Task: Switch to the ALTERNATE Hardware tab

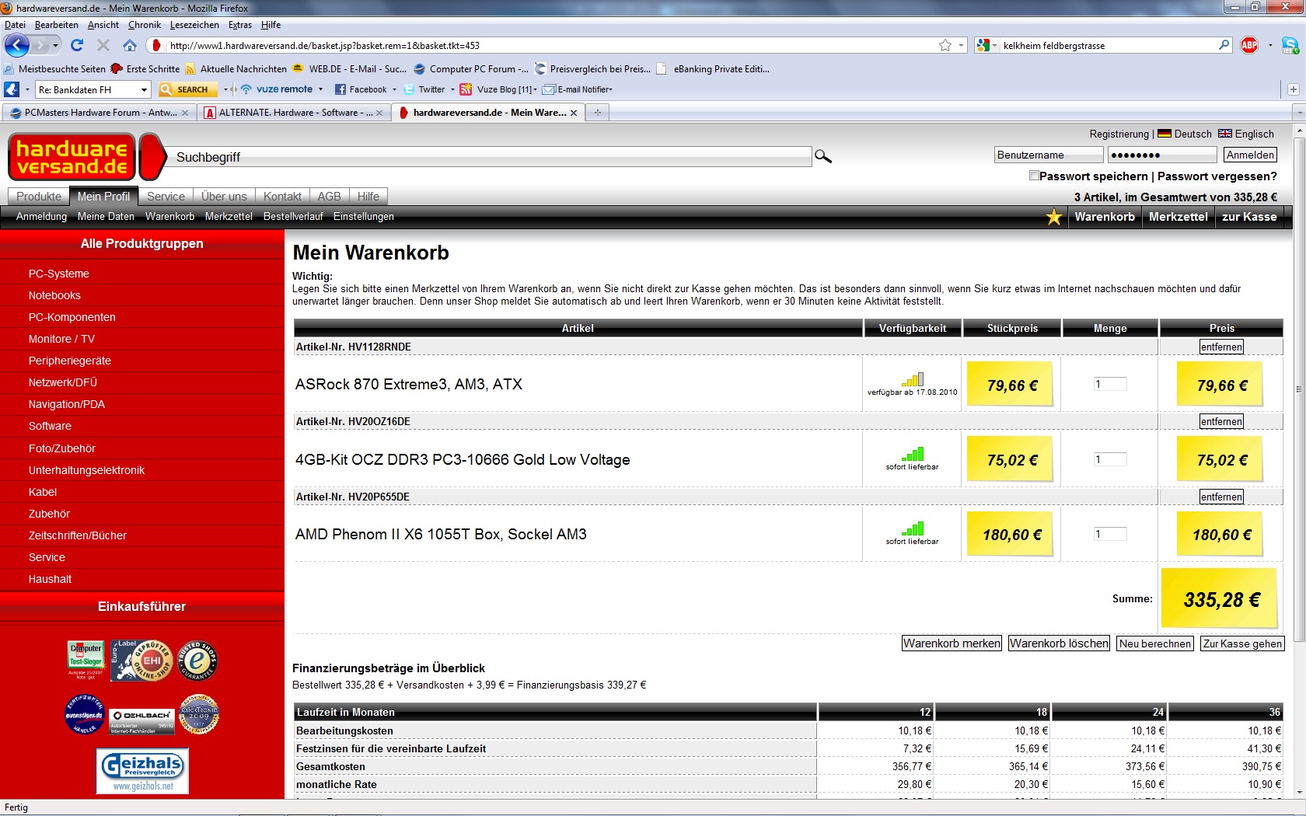Action: click(x=295, y=113)
